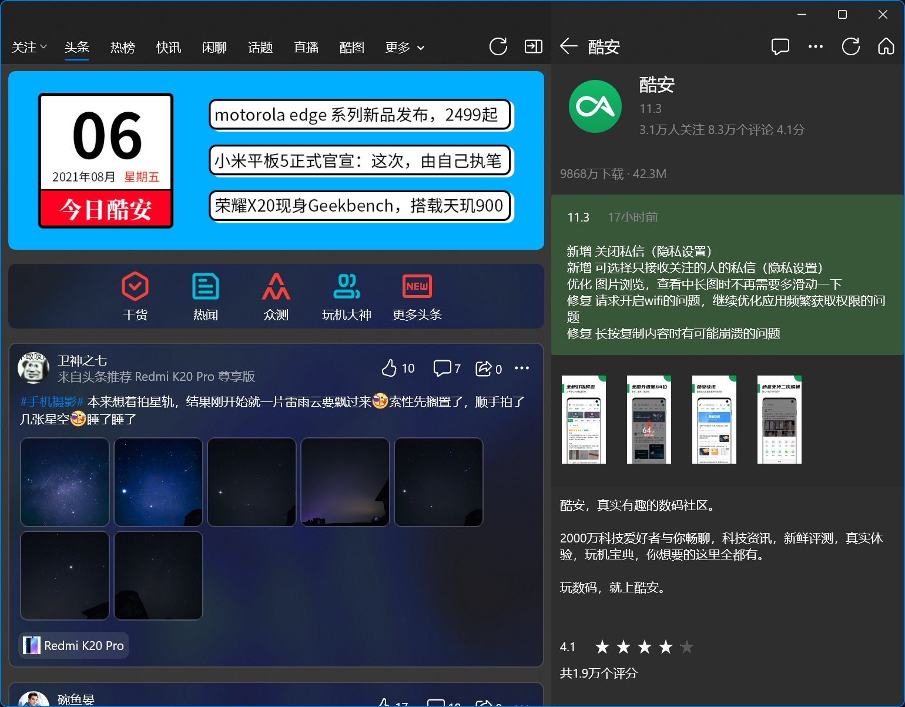The width and height of the screenshot is (905, 707).
Task: Switch to the 闲聊 tab
Action: click(214, 47)
